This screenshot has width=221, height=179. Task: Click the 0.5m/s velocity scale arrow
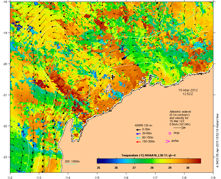(179, 128)
